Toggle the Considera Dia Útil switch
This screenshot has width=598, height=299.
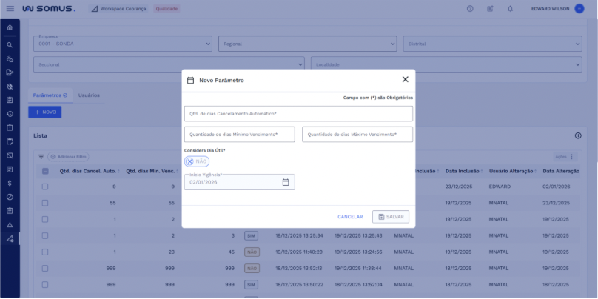pos(197,161)
